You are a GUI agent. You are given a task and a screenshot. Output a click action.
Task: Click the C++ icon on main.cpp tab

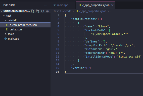coord(55,5)
